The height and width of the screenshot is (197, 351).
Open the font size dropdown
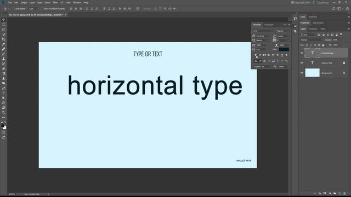coord(262,36)
